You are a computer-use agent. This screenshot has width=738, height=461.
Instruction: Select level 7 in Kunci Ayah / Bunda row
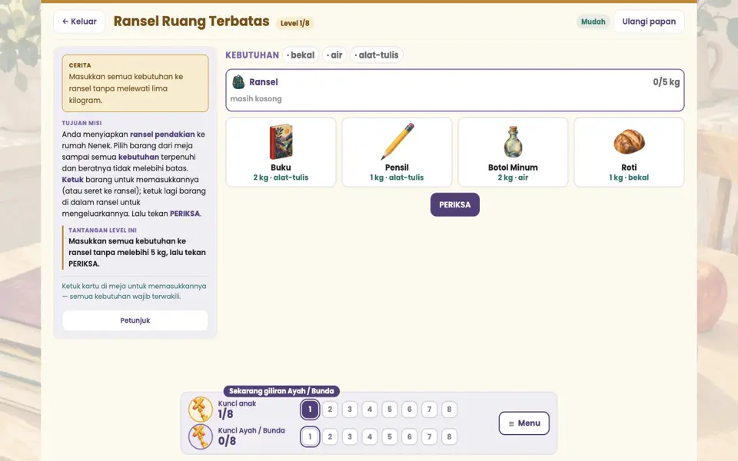tap(429, 436)
